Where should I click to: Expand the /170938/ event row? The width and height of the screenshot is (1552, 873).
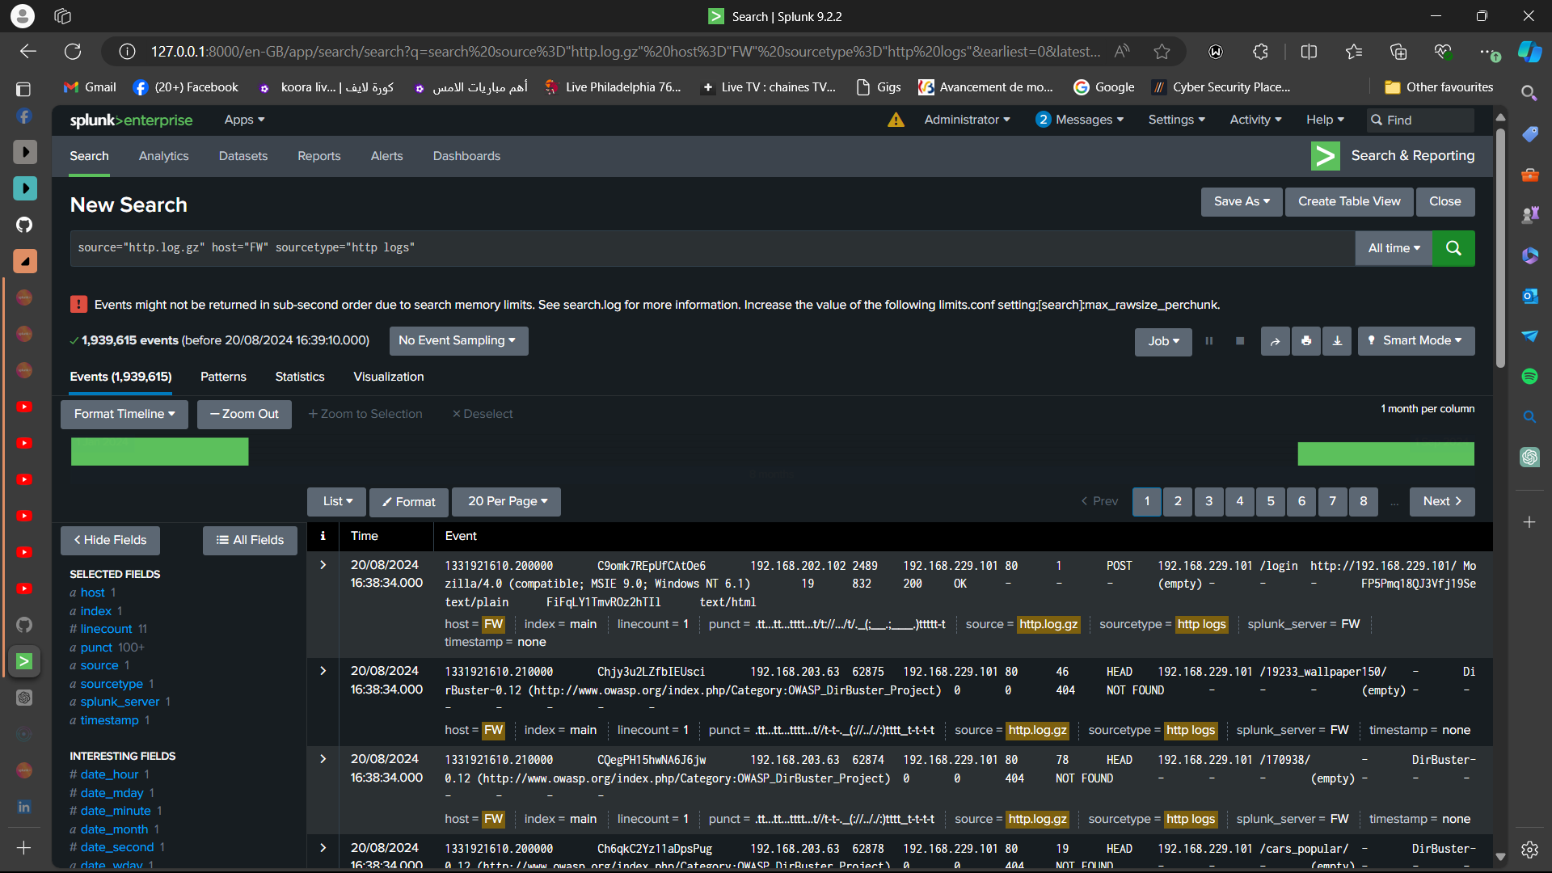[x=323, y=759]
